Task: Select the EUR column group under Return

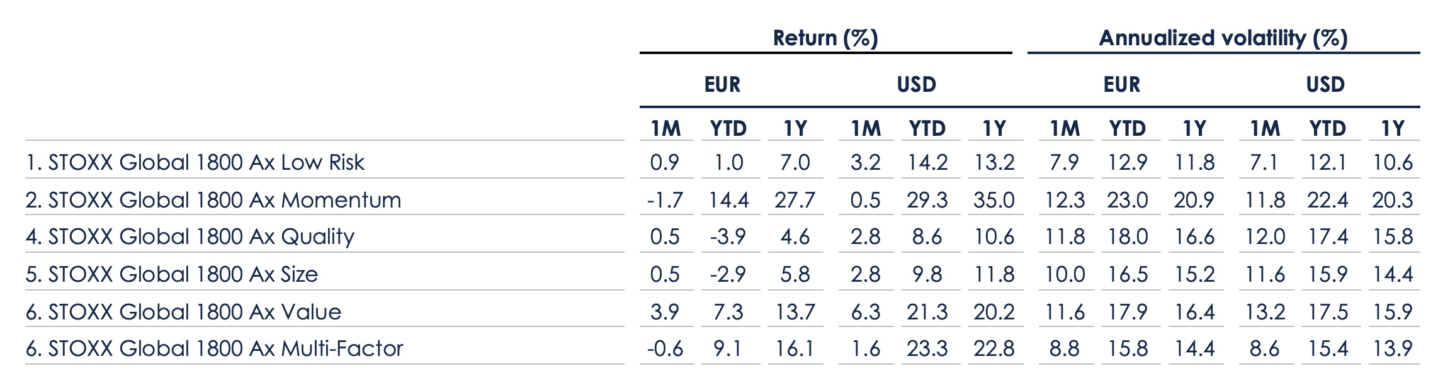Action: [722, 85]
